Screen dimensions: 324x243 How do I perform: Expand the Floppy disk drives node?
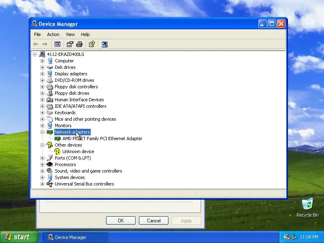(42, 93)
